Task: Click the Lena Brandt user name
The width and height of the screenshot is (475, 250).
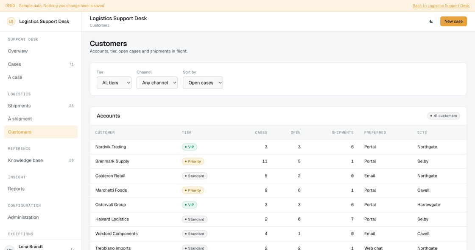Action: click(31, 247)
